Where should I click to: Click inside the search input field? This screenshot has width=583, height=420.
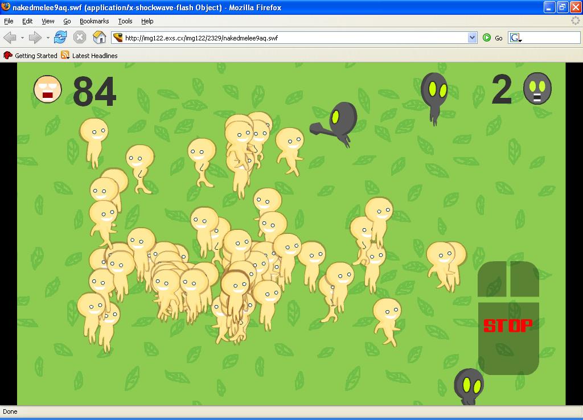(550, 38)
